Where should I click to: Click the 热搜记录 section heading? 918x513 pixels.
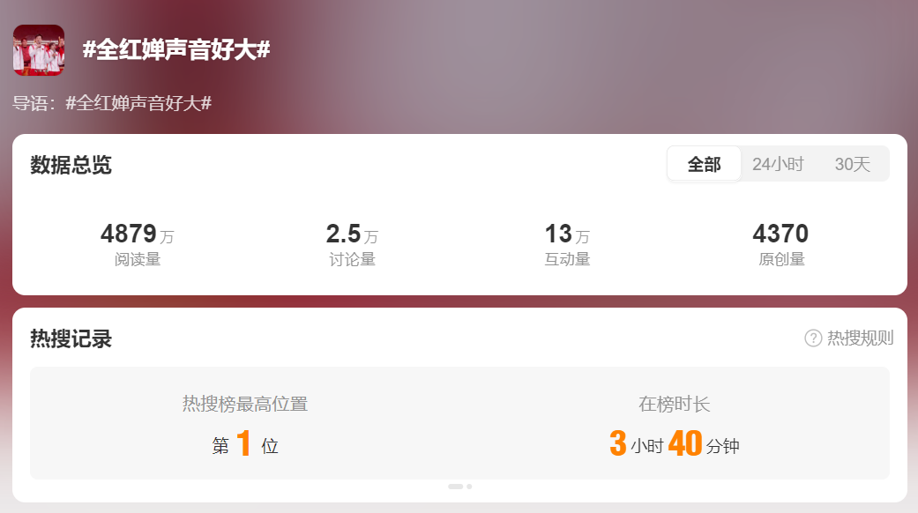point(71,338)
